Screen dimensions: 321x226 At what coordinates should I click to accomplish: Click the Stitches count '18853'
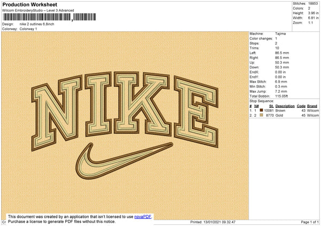click(x=313, y=4)
